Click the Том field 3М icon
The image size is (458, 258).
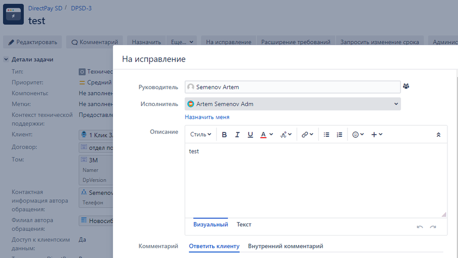pos(84,159)
